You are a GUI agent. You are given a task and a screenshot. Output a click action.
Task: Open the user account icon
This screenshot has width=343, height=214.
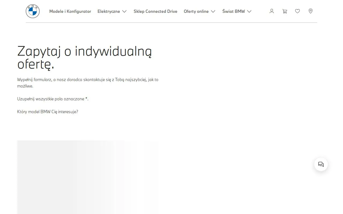pos(272,11)
